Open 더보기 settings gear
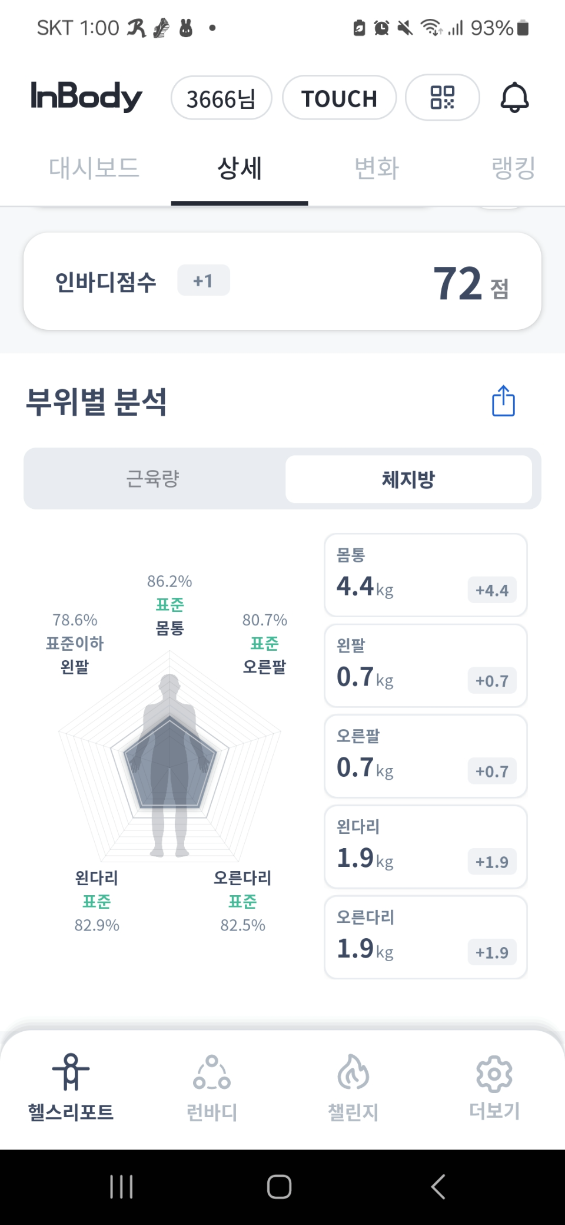This screenshot has height=1225, width=565. pos(494,1074)
